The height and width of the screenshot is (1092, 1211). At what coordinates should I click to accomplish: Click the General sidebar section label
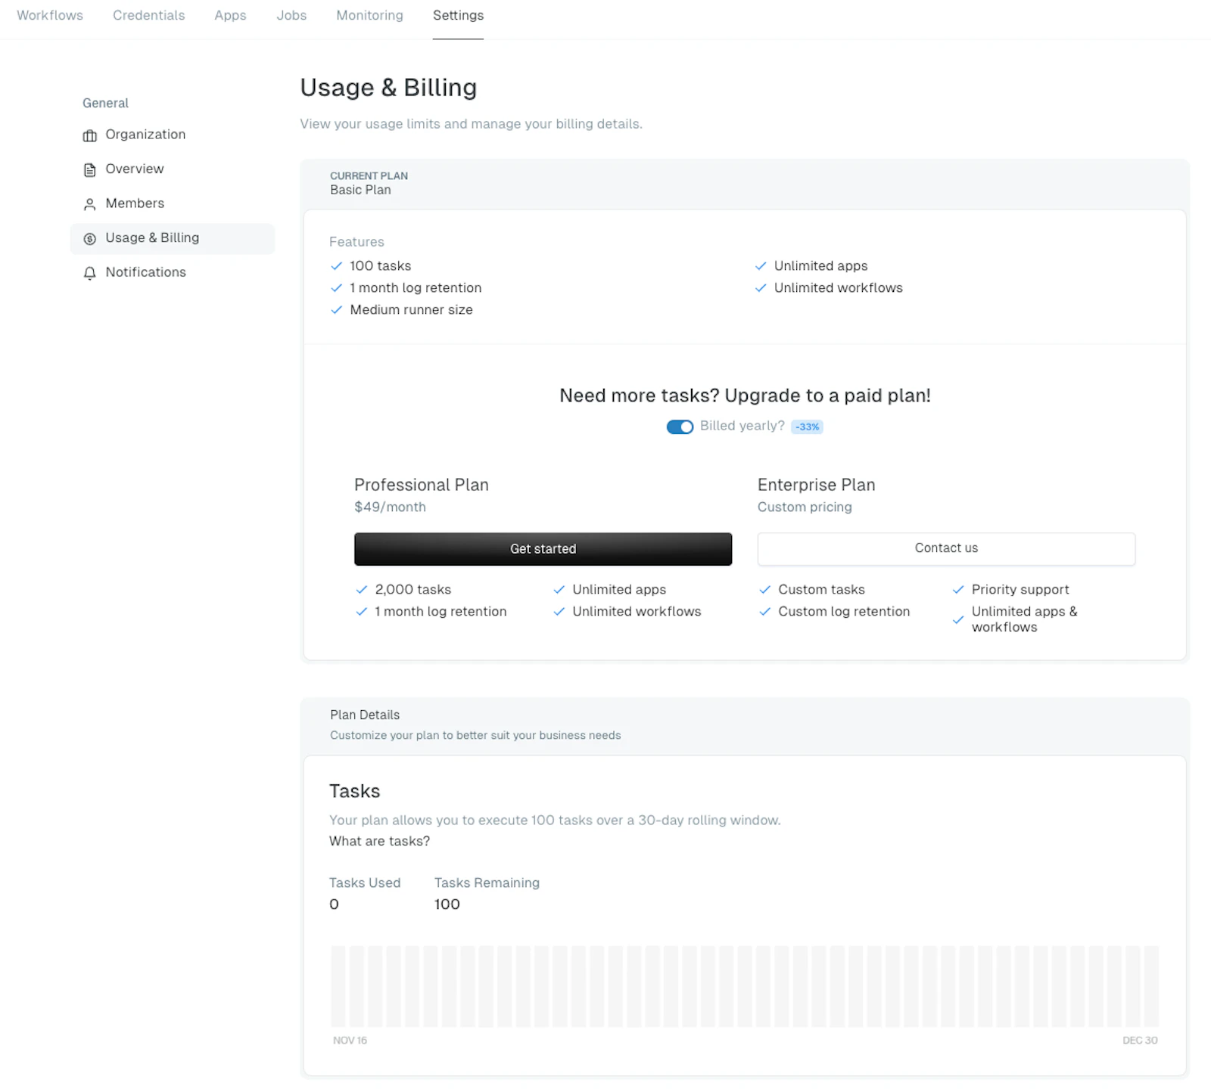coord(105,104)
